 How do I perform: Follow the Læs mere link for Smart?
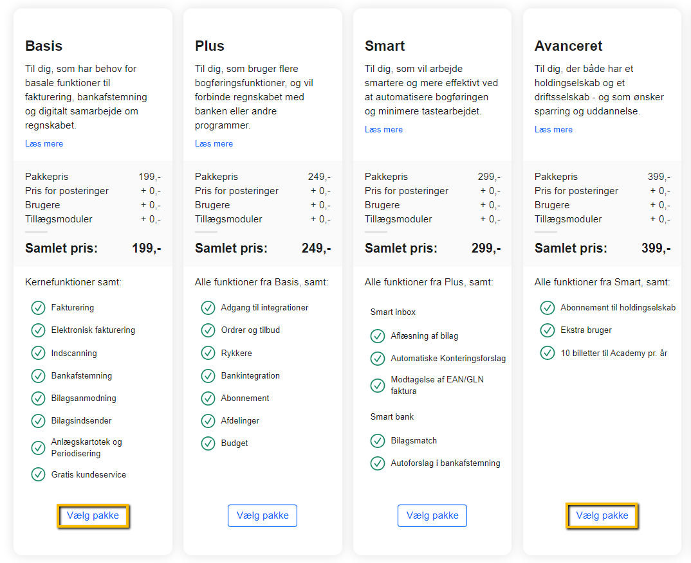pyautogui.click(x=384, y=130)
